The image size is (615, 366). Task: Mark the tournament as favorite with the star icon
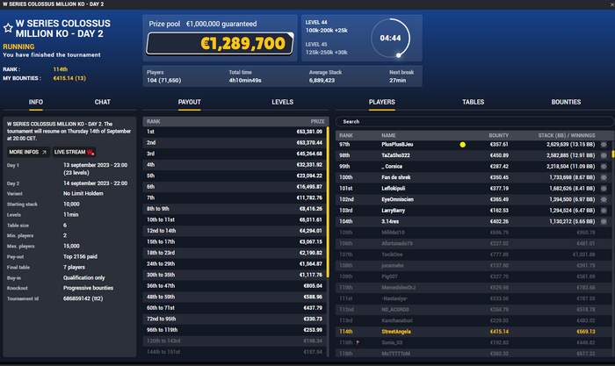pyautogui.click(x=8, y=28)
